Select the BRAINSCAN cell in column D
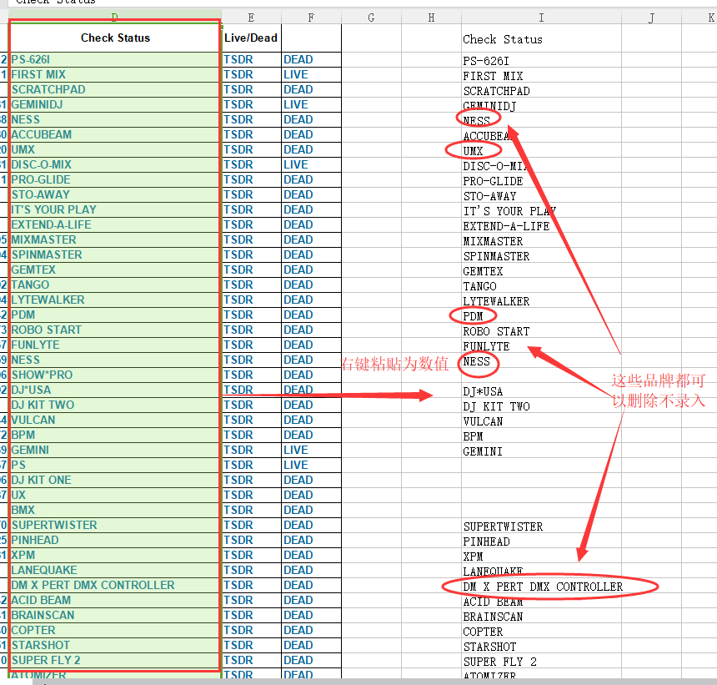This screenshot has width=717, height=685. pos(115,616)
